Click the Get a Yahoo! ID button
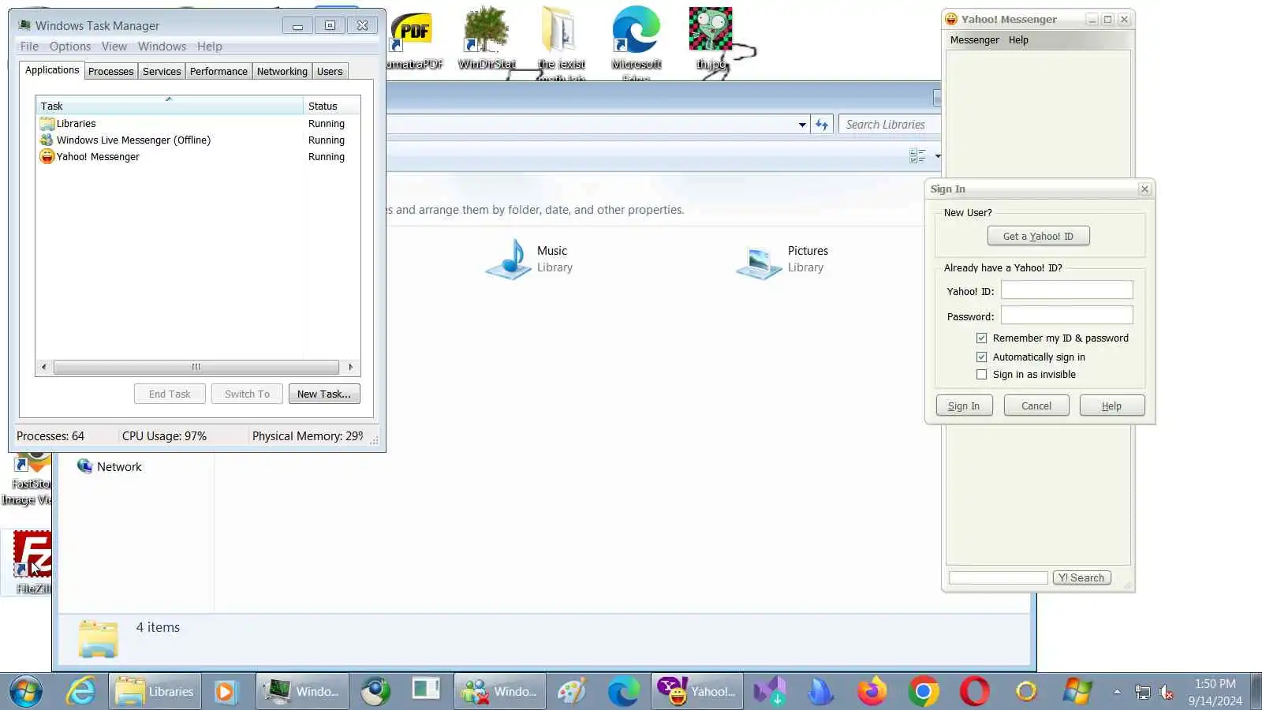This screenshot has height=710, width=1262. pos(1038,236)
